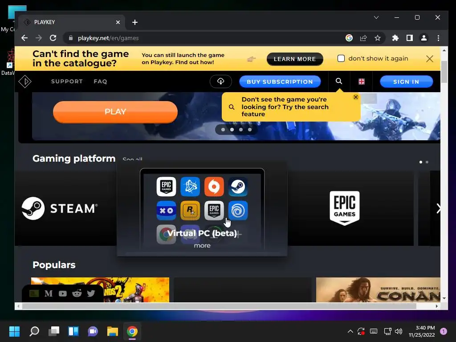Open the STEAM platform card
The width and height of the screenshot is (456, 342).
[66, 208]
